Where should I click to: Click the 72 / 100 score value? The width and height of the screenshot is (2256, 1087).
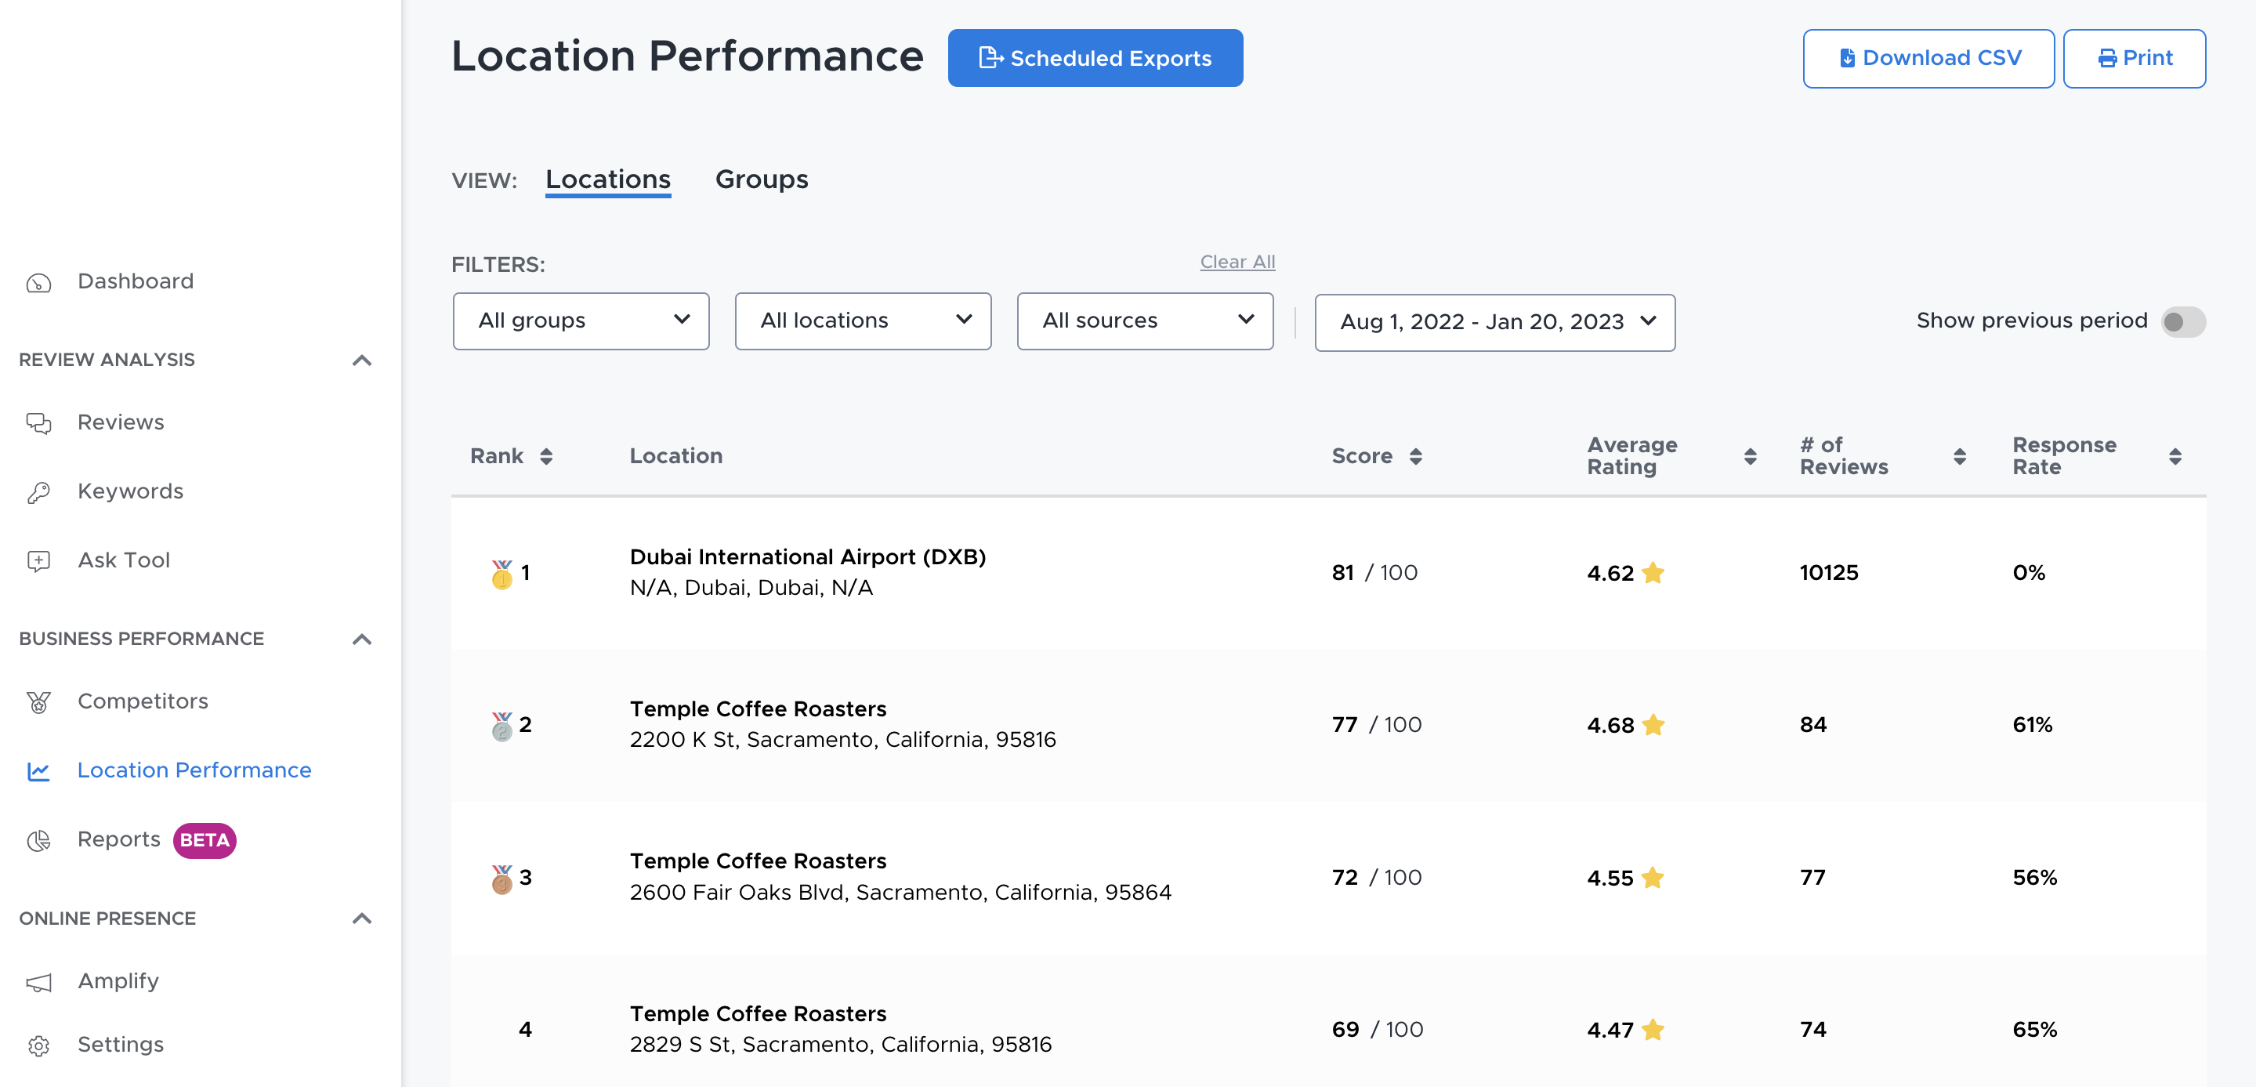[1376, 877]
